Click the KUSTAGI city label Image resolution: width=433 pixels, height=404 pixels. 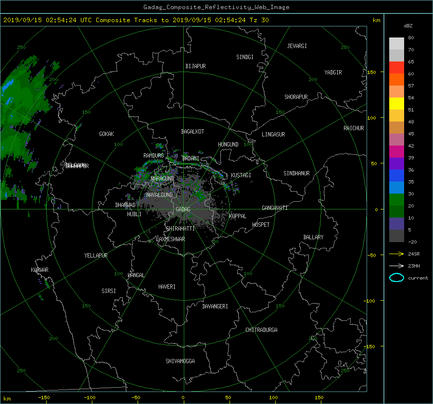[x=241, y=175]
